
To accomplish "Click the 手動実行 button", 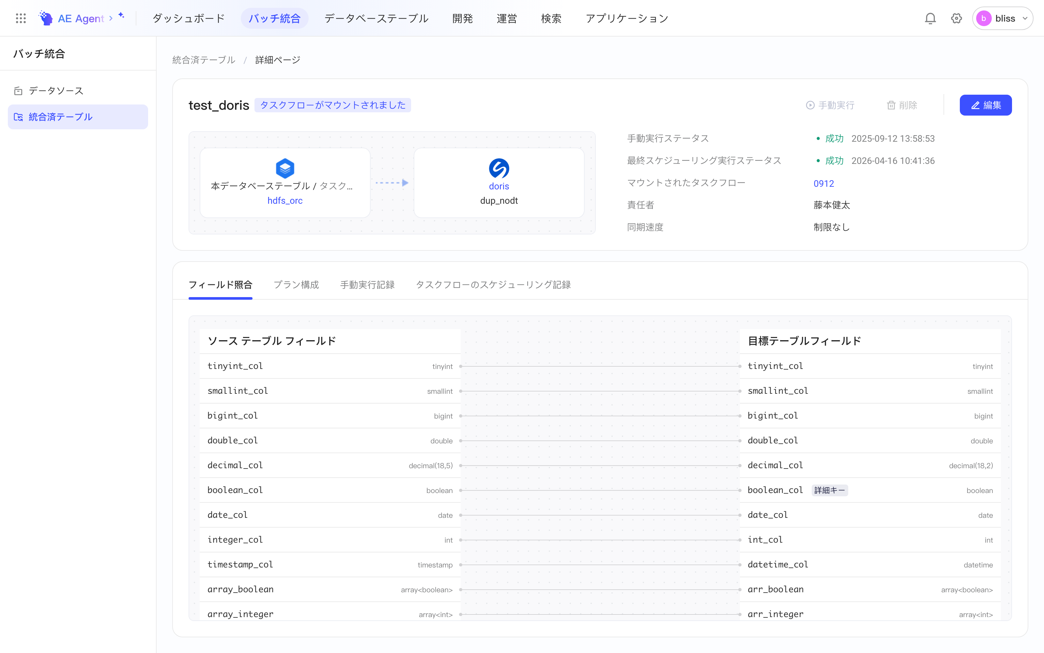I will point(830,105).
